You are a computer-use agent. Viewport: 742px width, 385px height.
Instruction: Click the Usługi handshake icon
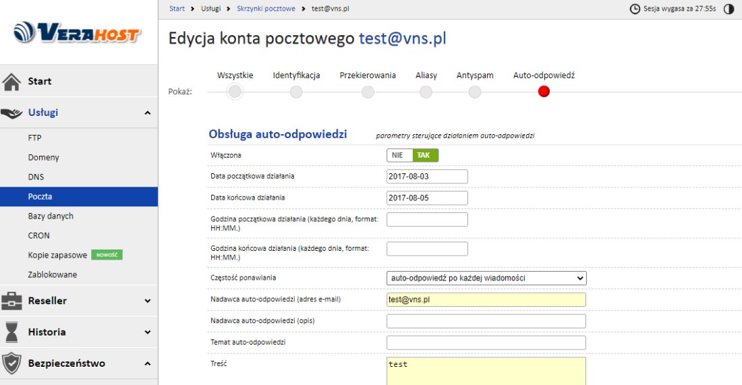tap(11, 113)
